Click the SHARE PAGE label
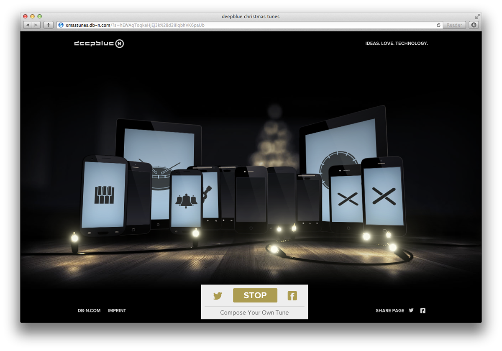This screenshot has width=502, height=351. [x=390, y=310]
